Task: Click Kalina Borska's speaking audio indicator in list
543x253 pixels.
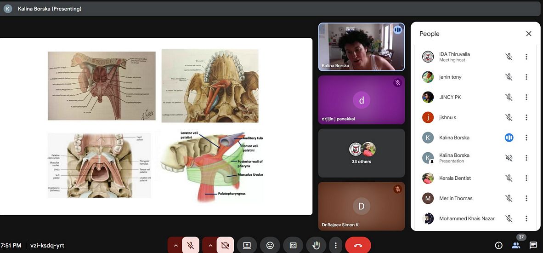Action: click(509, 138)
